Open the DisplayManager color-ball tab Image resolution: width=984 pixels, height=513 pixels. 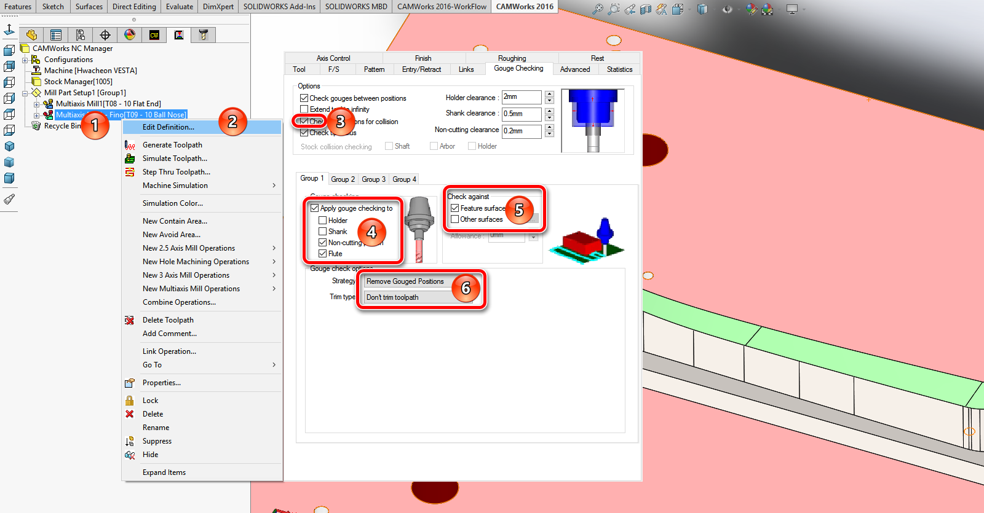[130, 35]
